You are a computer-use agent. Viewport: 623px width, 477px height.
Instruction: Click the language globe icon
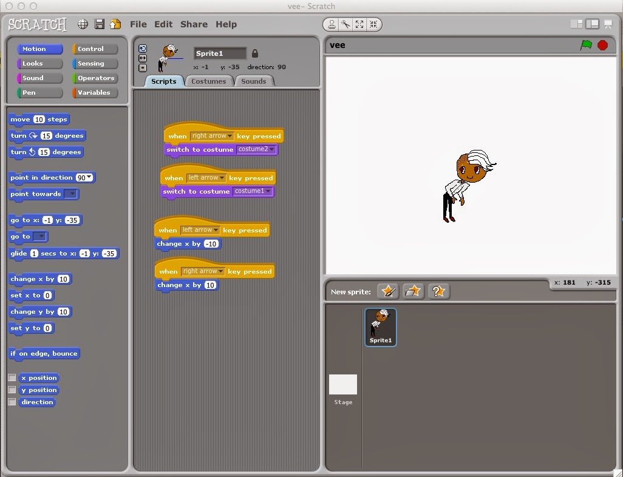tap(83, 24)
